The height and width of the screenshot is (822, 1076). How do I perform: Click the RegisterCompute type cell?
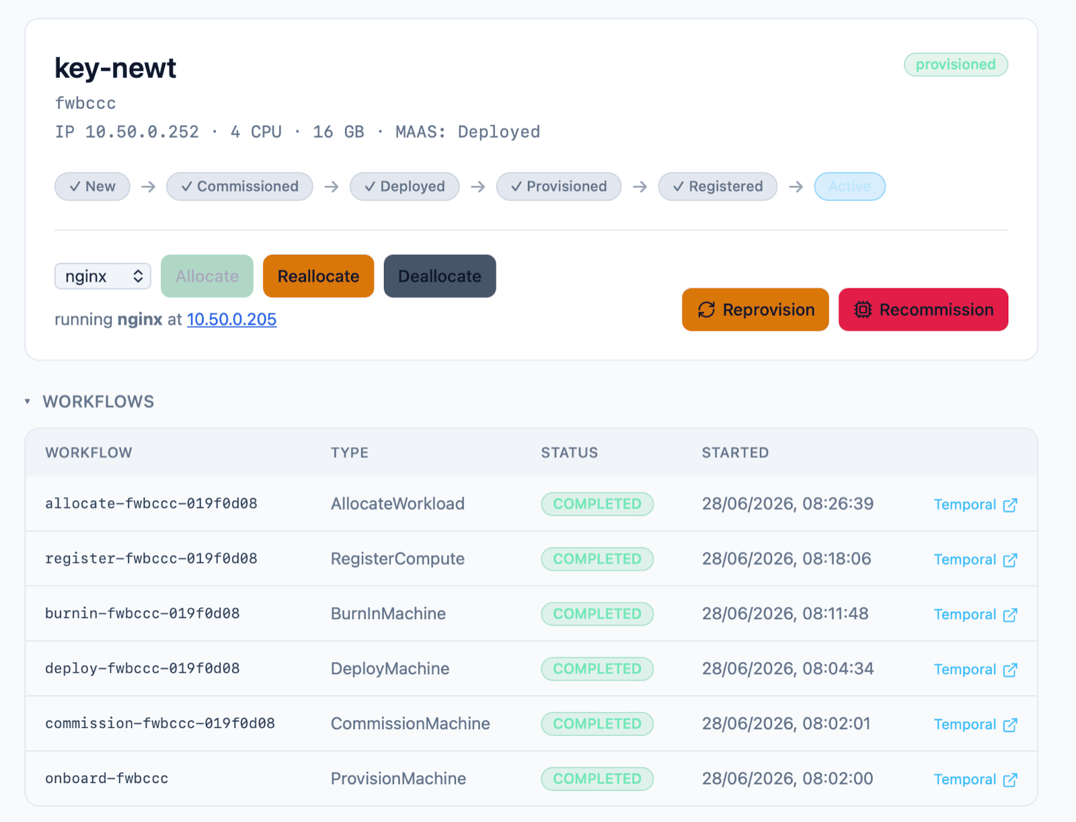[x=397, y=559]
